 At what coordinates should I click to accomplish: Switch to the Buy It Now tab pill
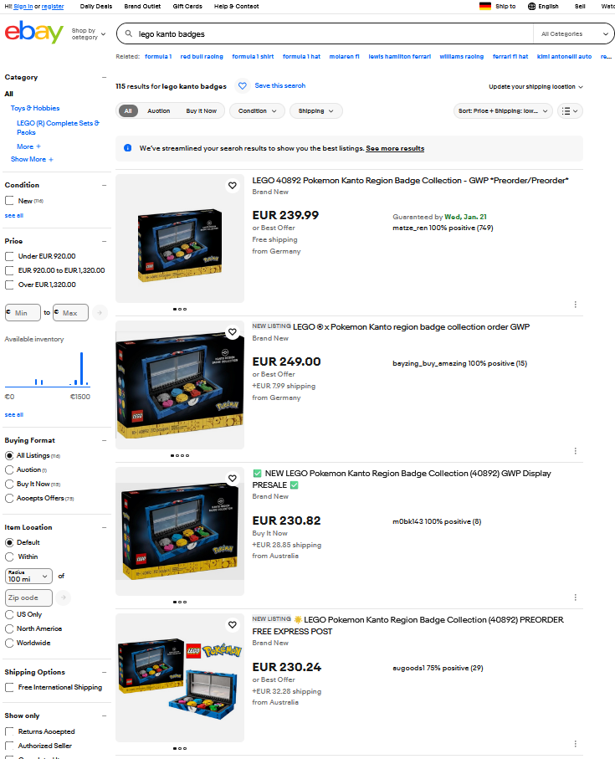[x=202, y=110]
